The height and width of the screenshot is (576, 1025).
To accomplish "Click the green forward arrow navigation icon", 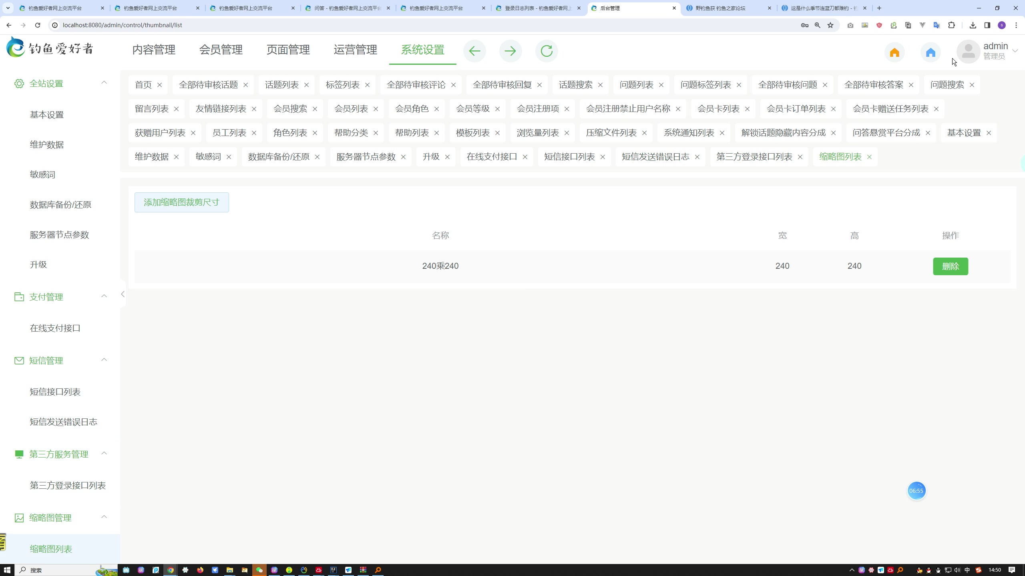I will pos(510,51).
